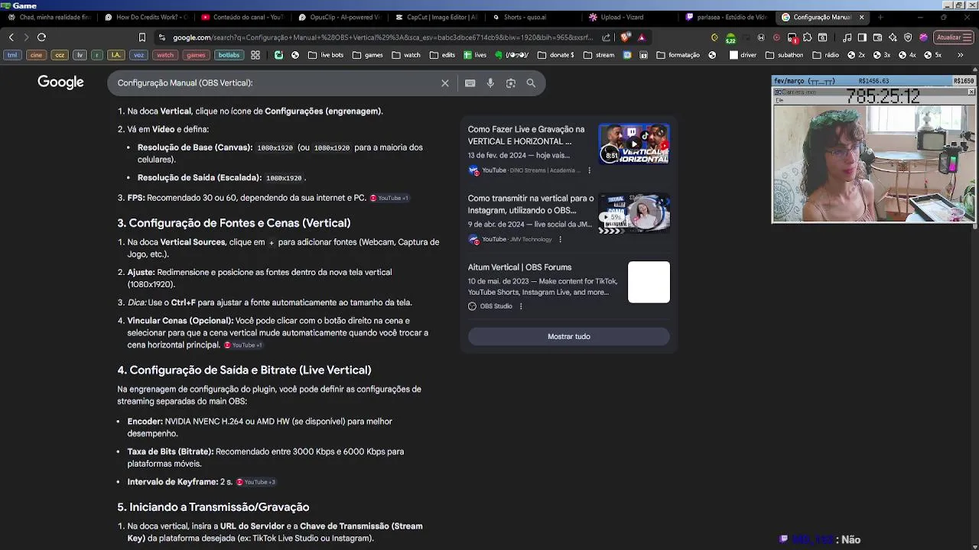Viewport: 979px width, 550px height.
Task: Open the Brave Shields lion icon
Action: point(625,37)
